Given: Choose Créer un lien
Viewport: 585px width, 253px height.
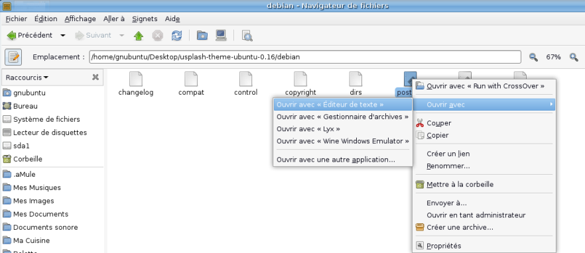Looking at the screenshot, I should (484, 154).
